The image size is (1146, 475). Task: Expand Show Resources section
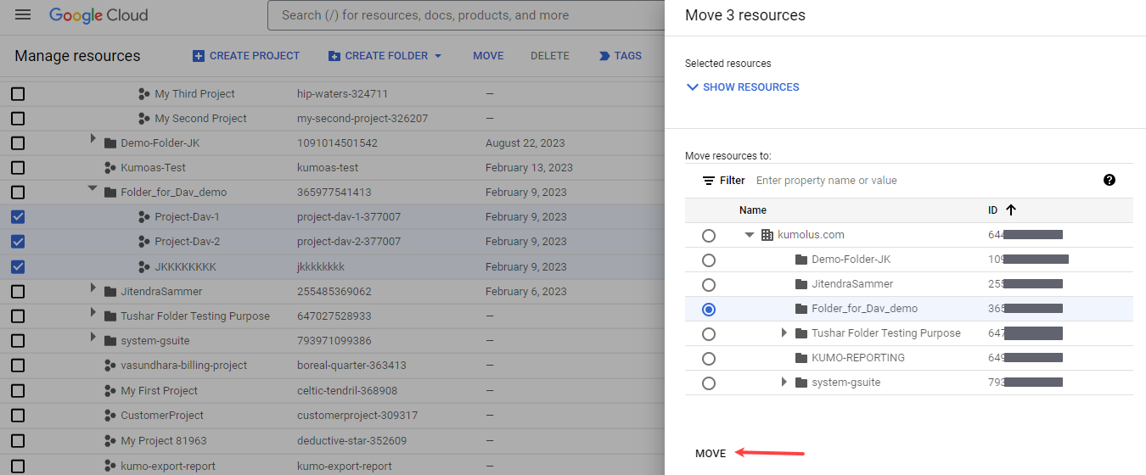tap(743, 87)
